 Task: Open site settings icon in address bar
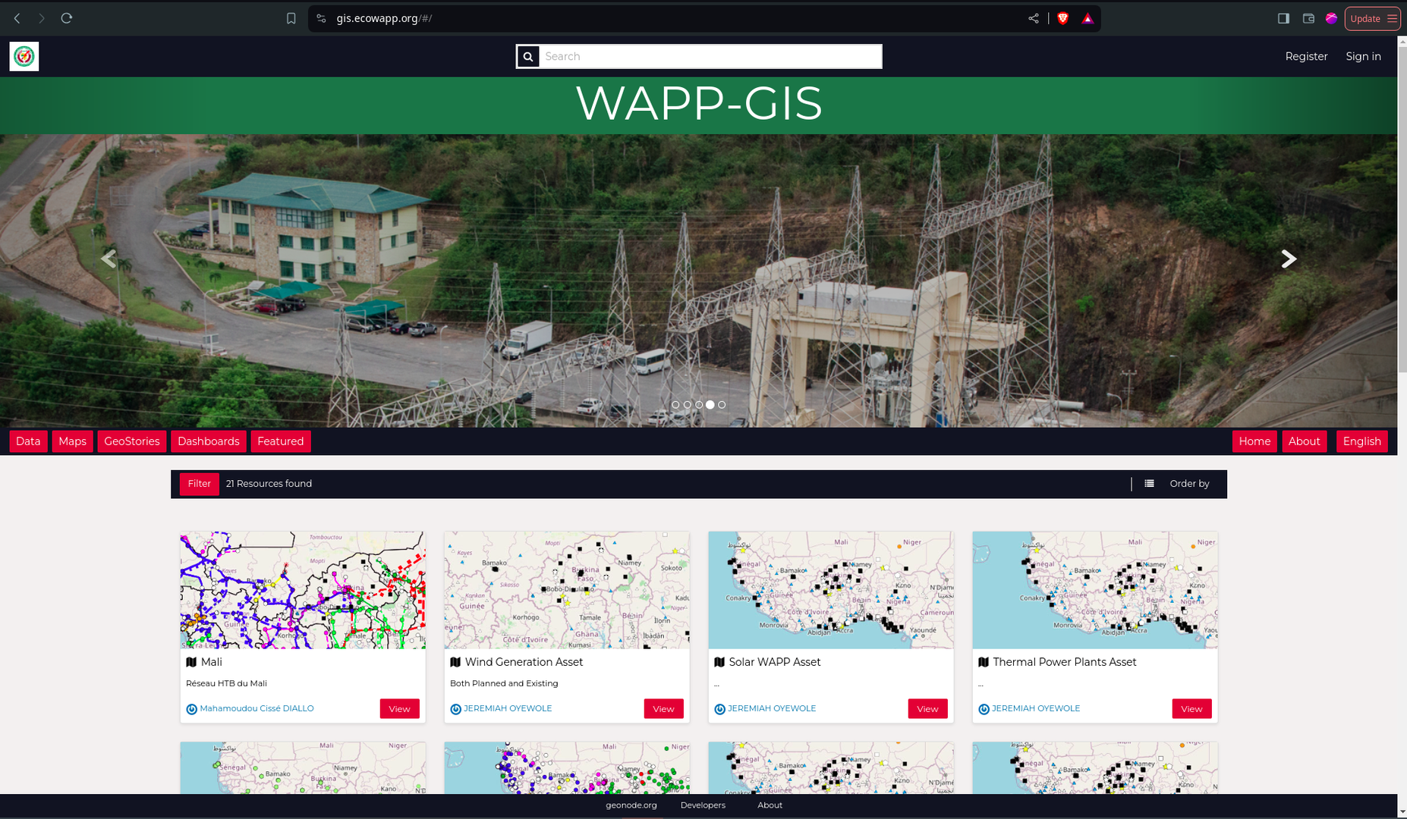(322, 18)
